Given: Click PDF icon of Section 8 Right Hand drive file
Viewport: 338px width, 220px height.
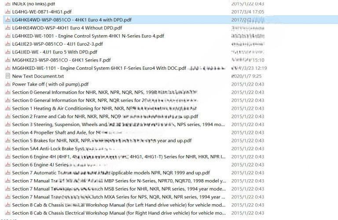Looking at the screenshot, I should [x=8, y=213].
